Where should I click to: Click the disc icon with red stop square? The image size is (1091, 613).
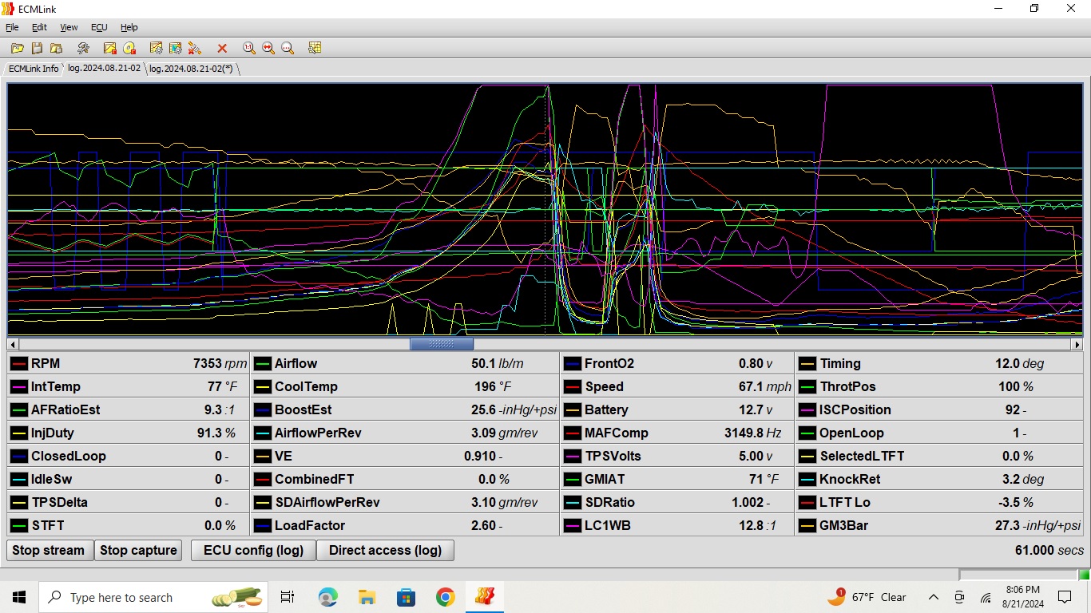[x=129, y=48]
